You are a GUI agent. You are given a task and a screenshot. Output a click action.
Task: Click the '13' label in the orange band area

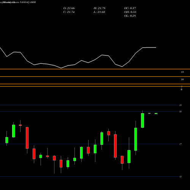click(x=182, y=72)
